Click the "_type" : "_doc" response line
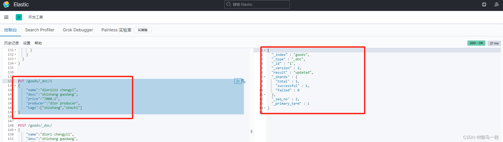Screen dimensions: 503x142 coord(288,59)
